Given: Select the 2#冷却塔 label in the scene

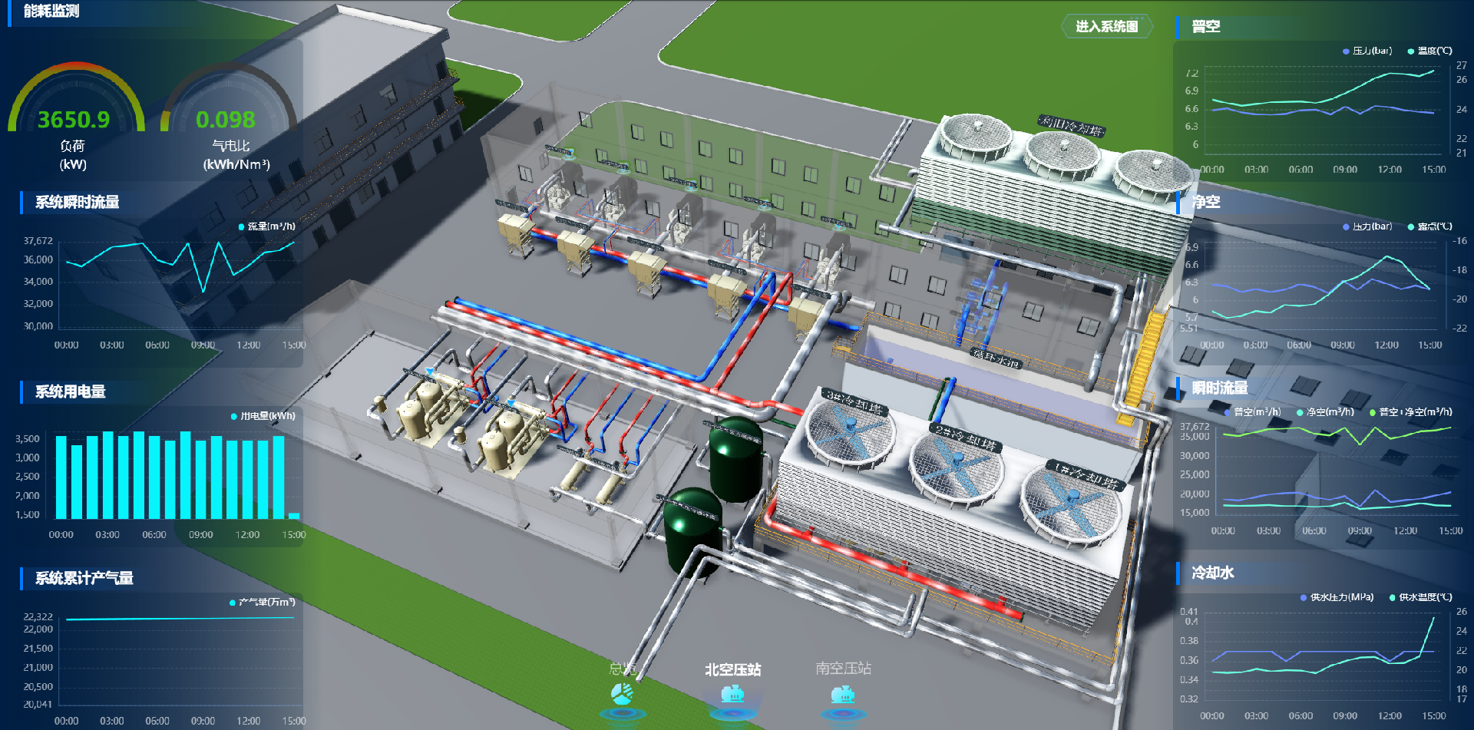Looking at the screenshot, I should [x=965, y=438].
